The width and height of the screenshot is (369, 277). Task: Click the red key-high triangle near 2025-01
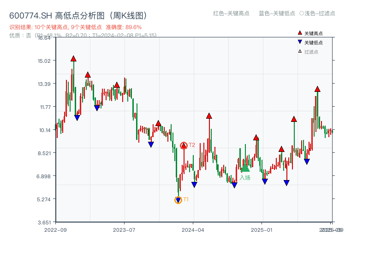(x=256, y=137)
